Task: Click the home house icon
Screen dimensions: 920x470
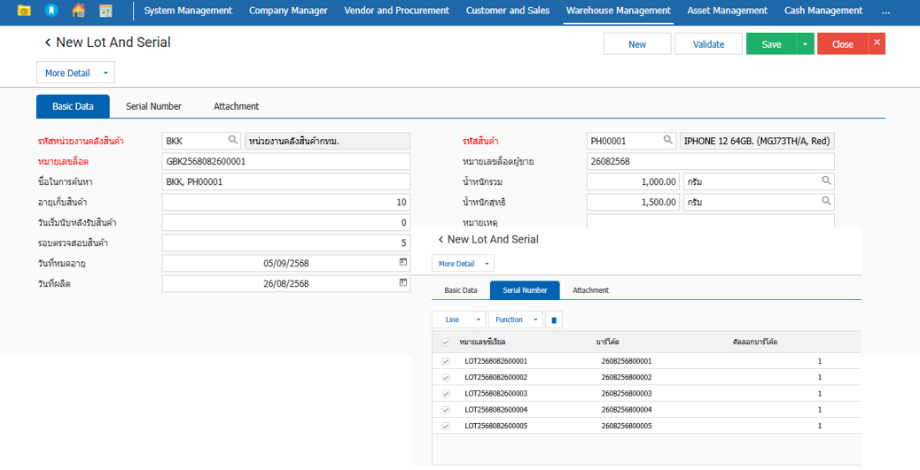Action: [x=79, y=11]
